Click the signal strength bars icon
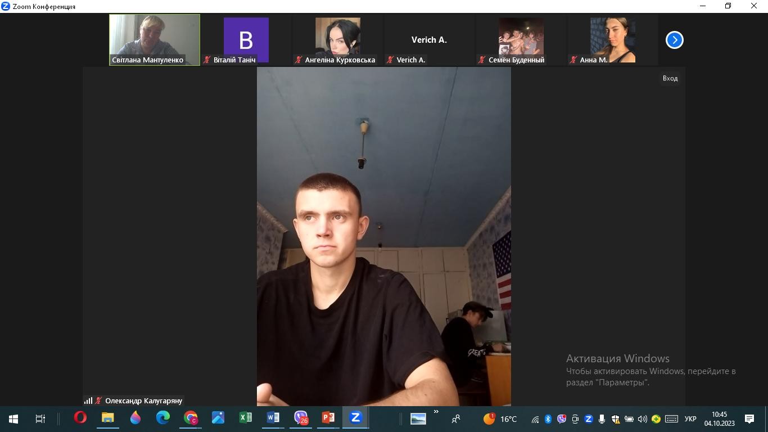768x432 pixels. [x=88, y=400]
